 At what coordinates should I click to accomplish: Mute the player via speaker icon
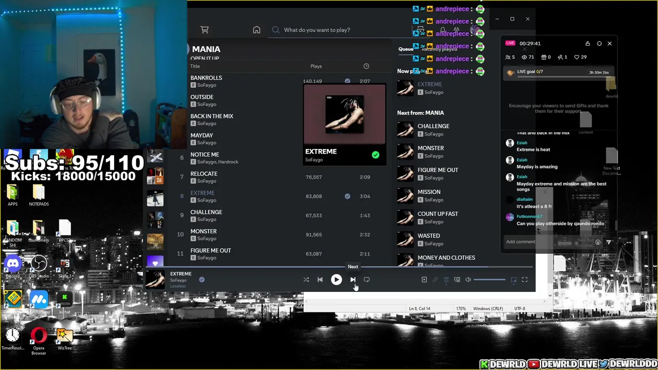point(468,280)
